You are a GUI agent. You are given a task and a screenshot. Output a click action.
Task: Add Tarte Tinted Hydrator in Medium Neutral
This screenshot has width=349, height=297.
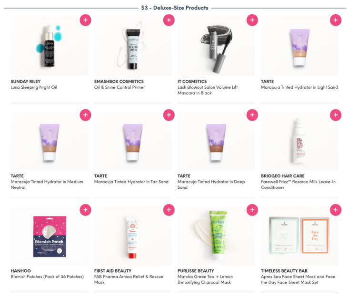pyautogui.click(x=86, y=115)
